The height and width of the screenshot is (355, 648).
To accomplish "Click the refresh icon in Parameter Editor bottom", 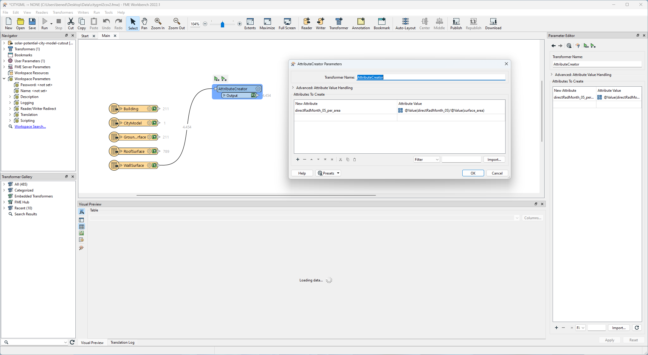I will pos(637,328).
